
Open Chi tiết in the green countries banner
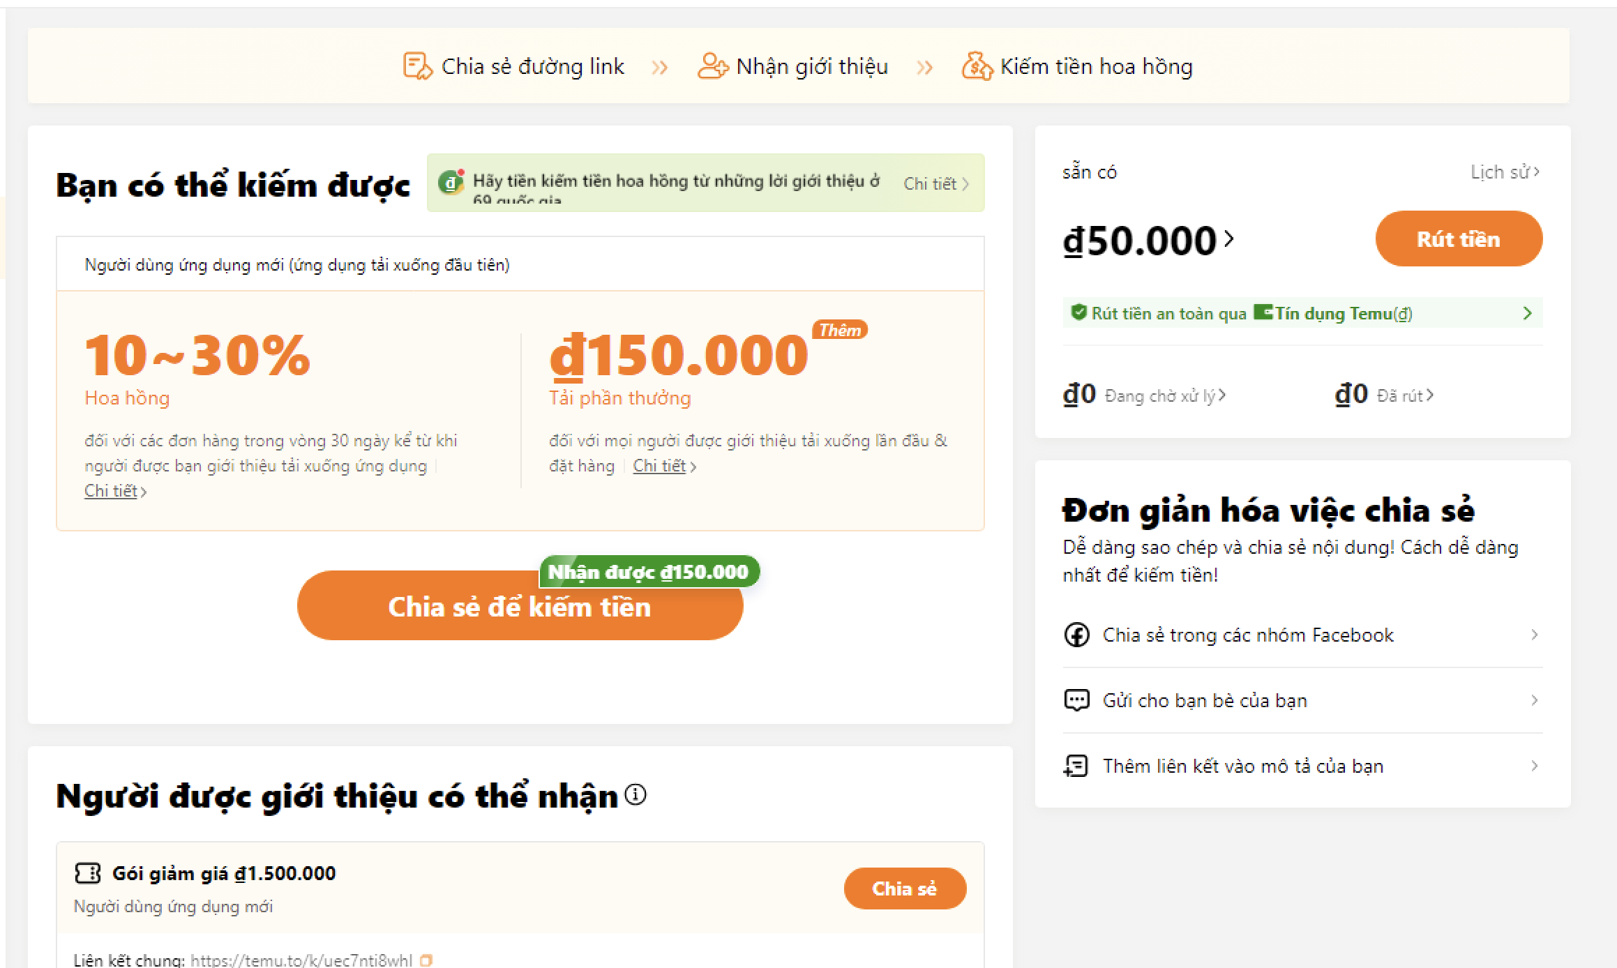935,183
